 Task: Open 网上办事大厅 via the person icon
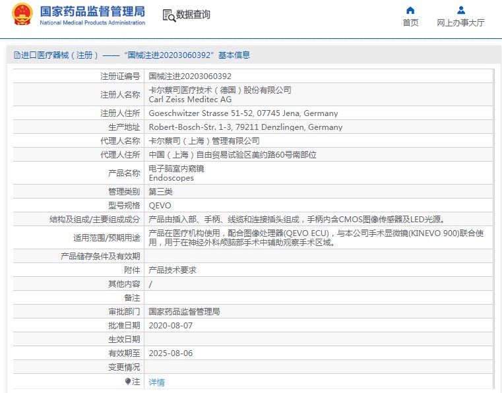[x=461, y=11]
